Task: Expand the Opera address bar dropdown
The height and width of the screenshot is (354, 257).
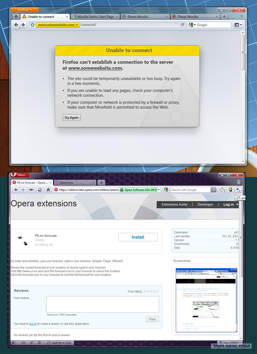Action: [159, 190]
